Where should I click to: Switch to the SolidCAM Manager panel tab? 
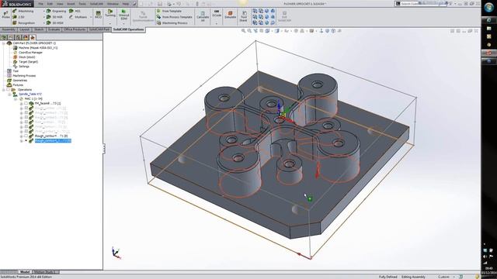pos(33,37)
